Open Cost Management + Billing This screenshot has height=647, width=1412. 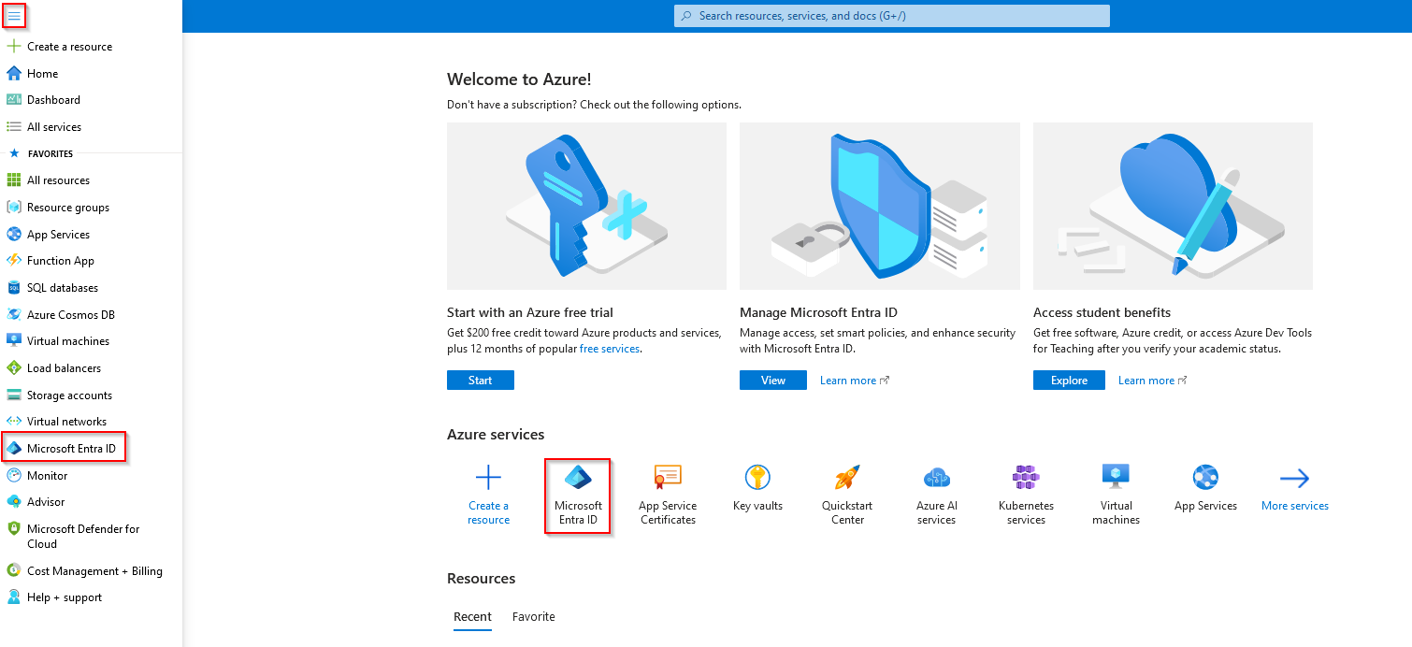click(x=94, y=571)
